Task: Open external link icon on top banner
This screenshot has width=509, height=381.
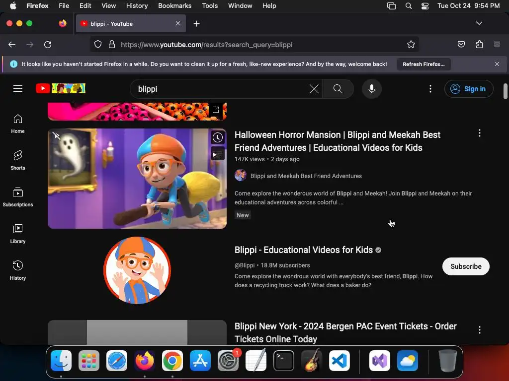Action: (x=216, y=110)
